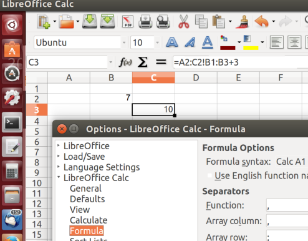
Task: Open Calculator from the launcher
Action: [12, 171]
